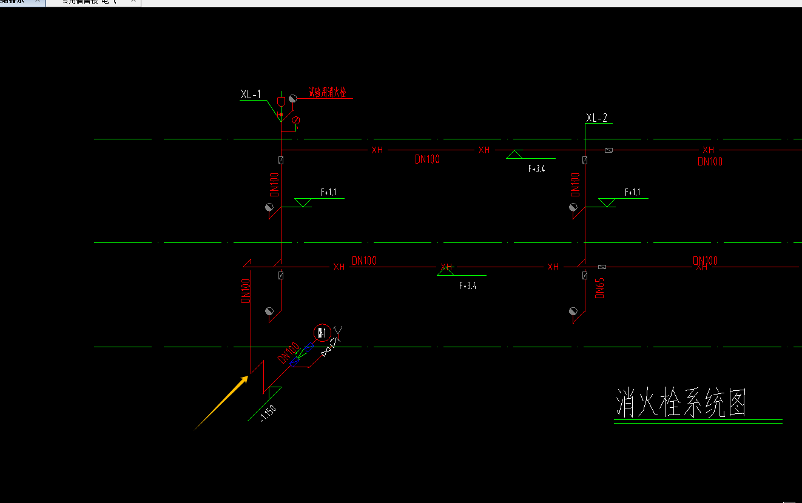
Task: Pick the test hydrant symbol beside 试验用消火栓
Action: 292,98
